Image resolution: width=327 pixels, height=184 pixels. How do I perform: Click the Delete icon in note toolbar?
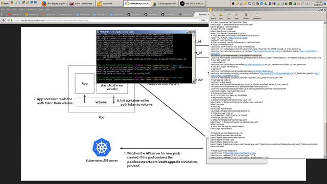point(246,16)
